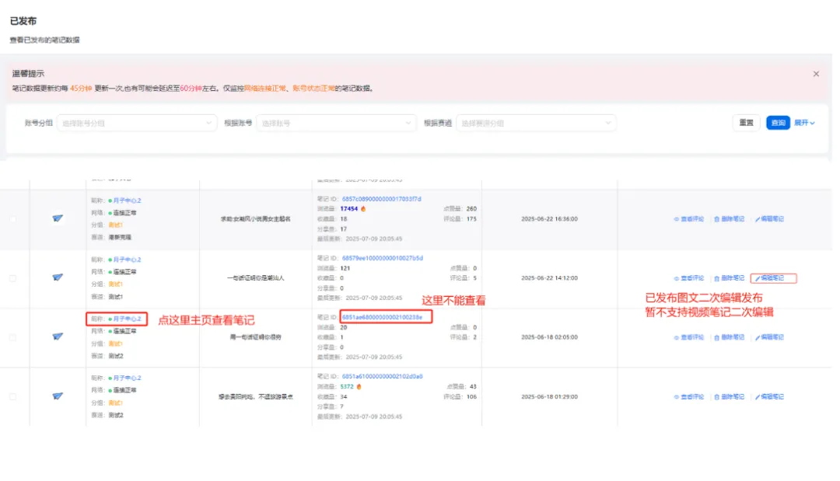Open the account group (账号分组) dropdown
The image size is (840, 481).
[136, 123]
